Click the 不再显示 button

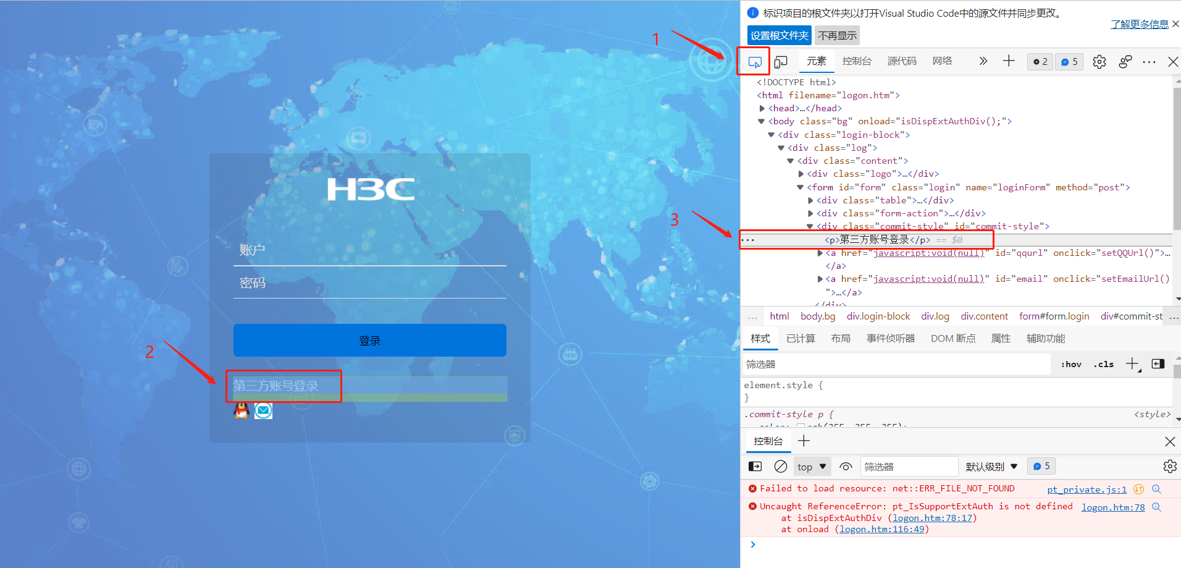click(838, 36)
